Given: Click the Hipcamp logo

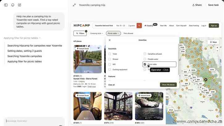Looking at the screenshot, I should coord(81,26).
